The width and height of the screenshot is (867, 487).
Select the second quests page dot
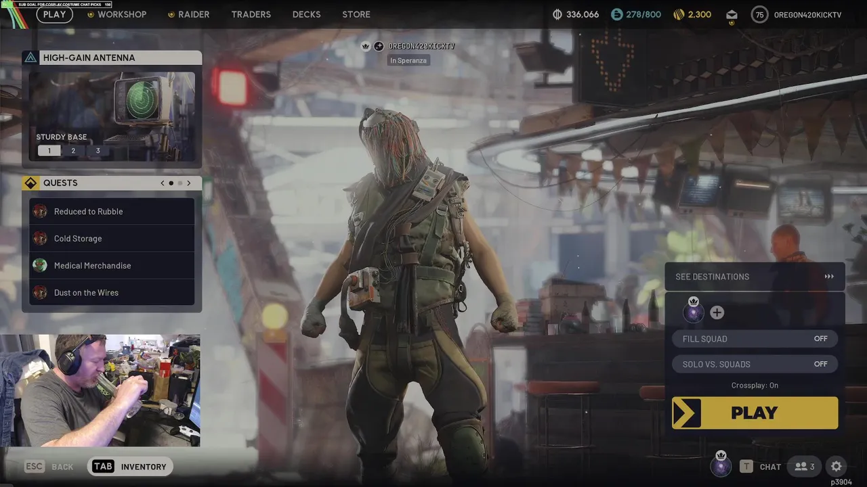coord(179,183)
